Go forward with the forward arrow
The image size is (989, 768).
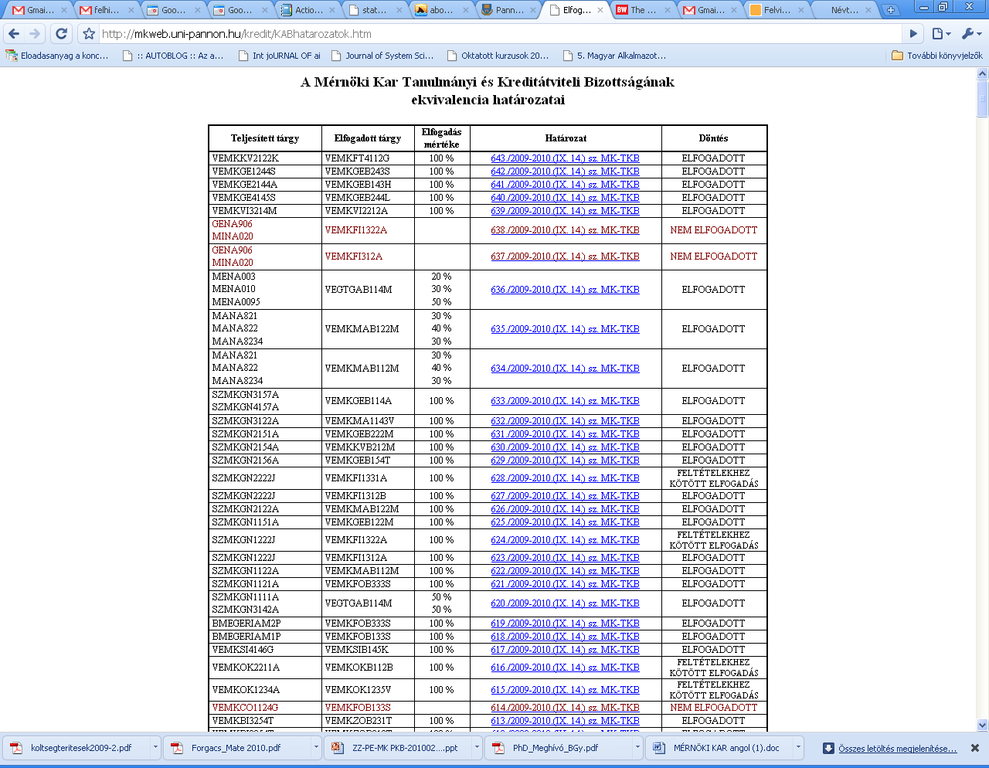(35, 34)
